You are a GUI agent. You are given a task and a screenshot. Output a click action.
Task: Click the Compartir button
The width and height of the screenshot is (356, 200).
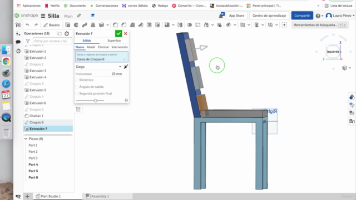tap(302, 16)
